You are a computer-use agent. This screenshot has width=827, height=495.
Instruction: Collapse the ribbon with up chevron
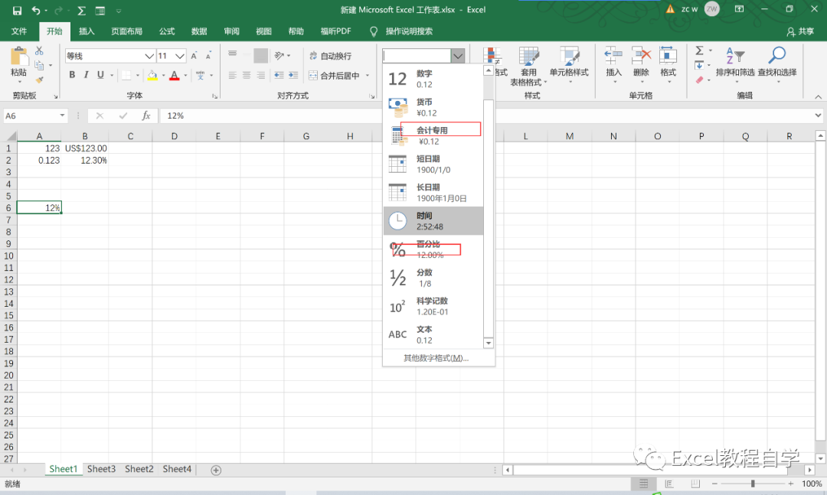point(818,96)
